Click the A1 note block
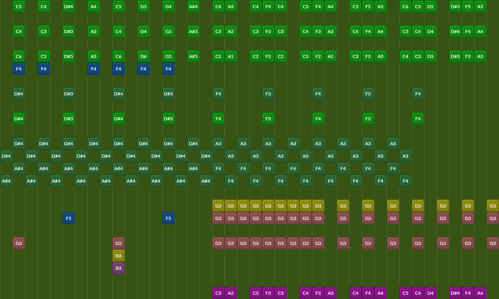Screen dimensions: 499x299 (x=230, y=56)
